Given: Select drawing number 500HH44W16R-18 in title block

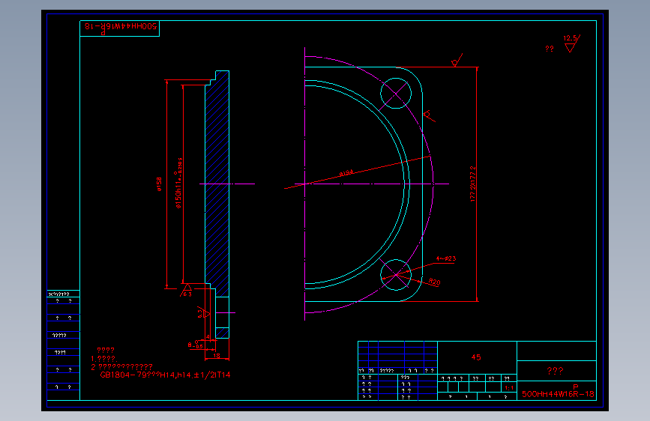Looking at the screenshot, I should (x=558, y=394).
